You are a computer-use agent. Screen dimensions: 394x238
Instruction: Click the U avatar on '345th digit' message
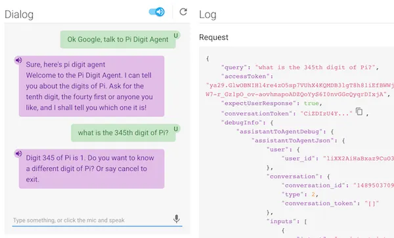coord(176,129)
